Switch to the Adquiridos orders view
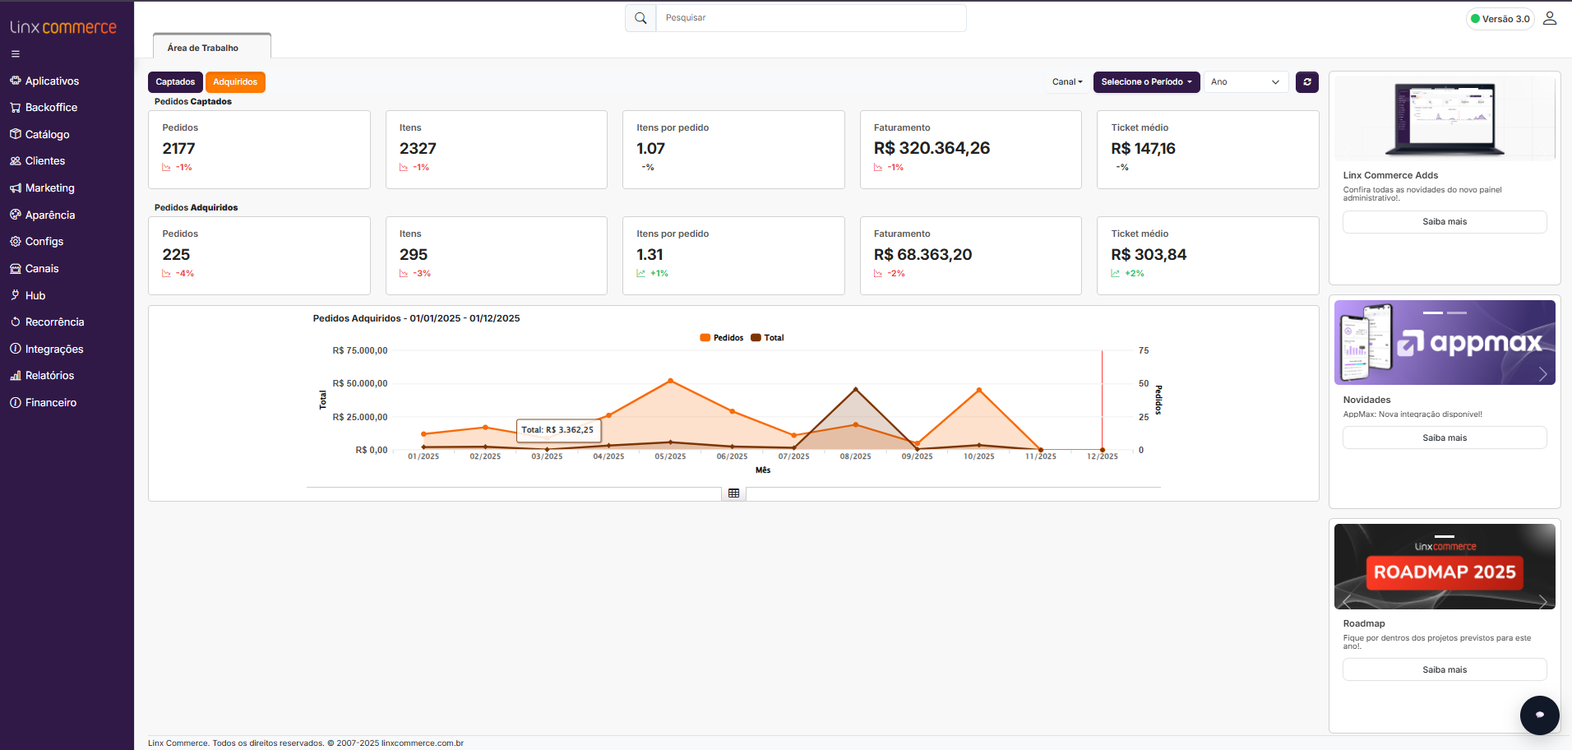Image resolution: width=1572 pixels, height=750 pixels. point(235,82)
